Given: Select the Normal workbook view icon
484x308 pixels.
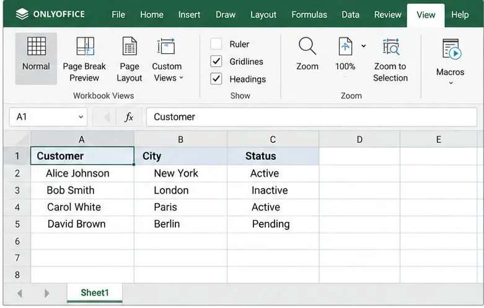Looking at the screenshot, I should 36,46.
